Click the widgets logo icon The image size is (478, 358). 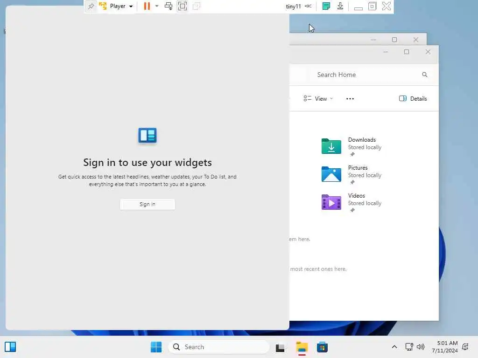pos(148,135)
